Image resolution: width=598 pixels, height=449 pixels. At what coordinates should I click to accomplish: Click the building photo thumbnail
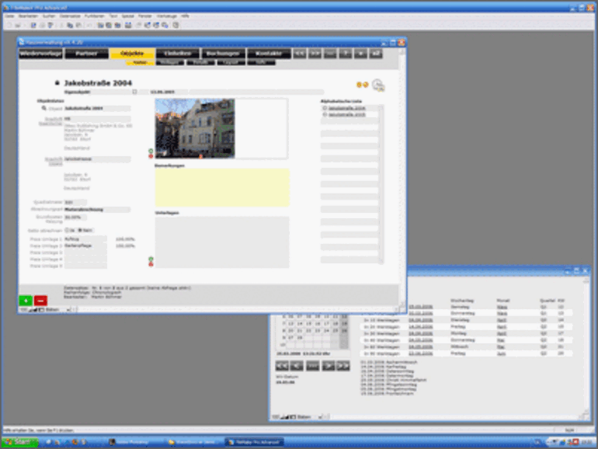[195, 128]
